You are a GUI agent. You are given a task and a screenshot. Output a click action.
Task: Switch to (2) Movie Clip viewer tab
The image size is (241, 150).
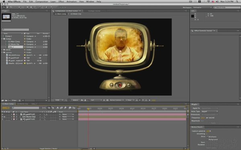(76, 14)
